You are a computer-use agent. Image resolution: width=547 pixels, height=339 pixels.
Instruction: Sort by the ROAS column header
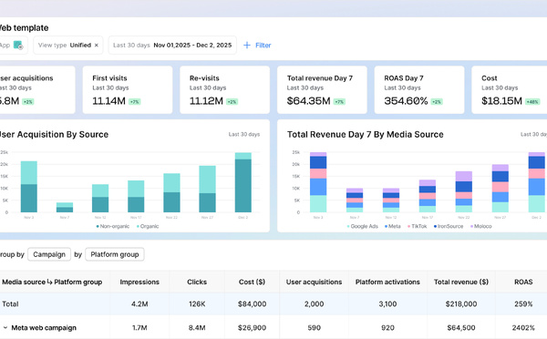pos(523,282)
